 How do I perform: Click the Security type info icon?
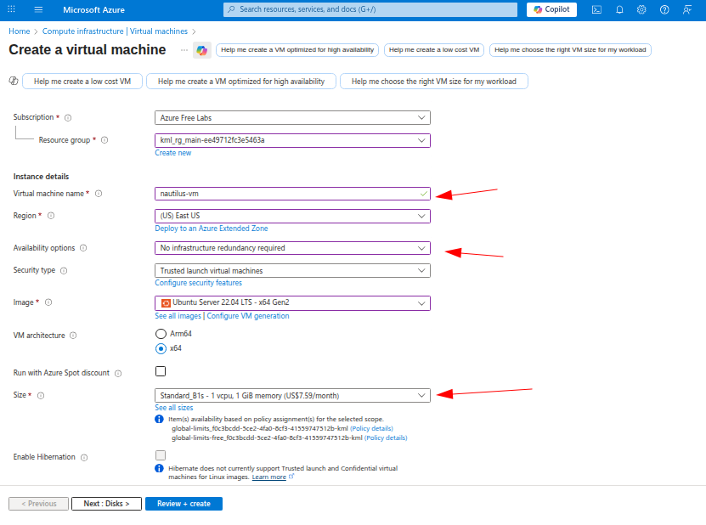tap(64, 271)
